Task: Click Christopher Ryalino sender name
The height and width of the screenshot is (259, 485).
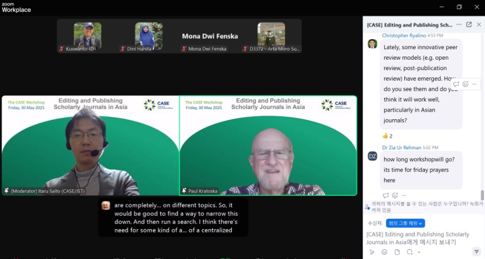Action: tap(403, 35)
